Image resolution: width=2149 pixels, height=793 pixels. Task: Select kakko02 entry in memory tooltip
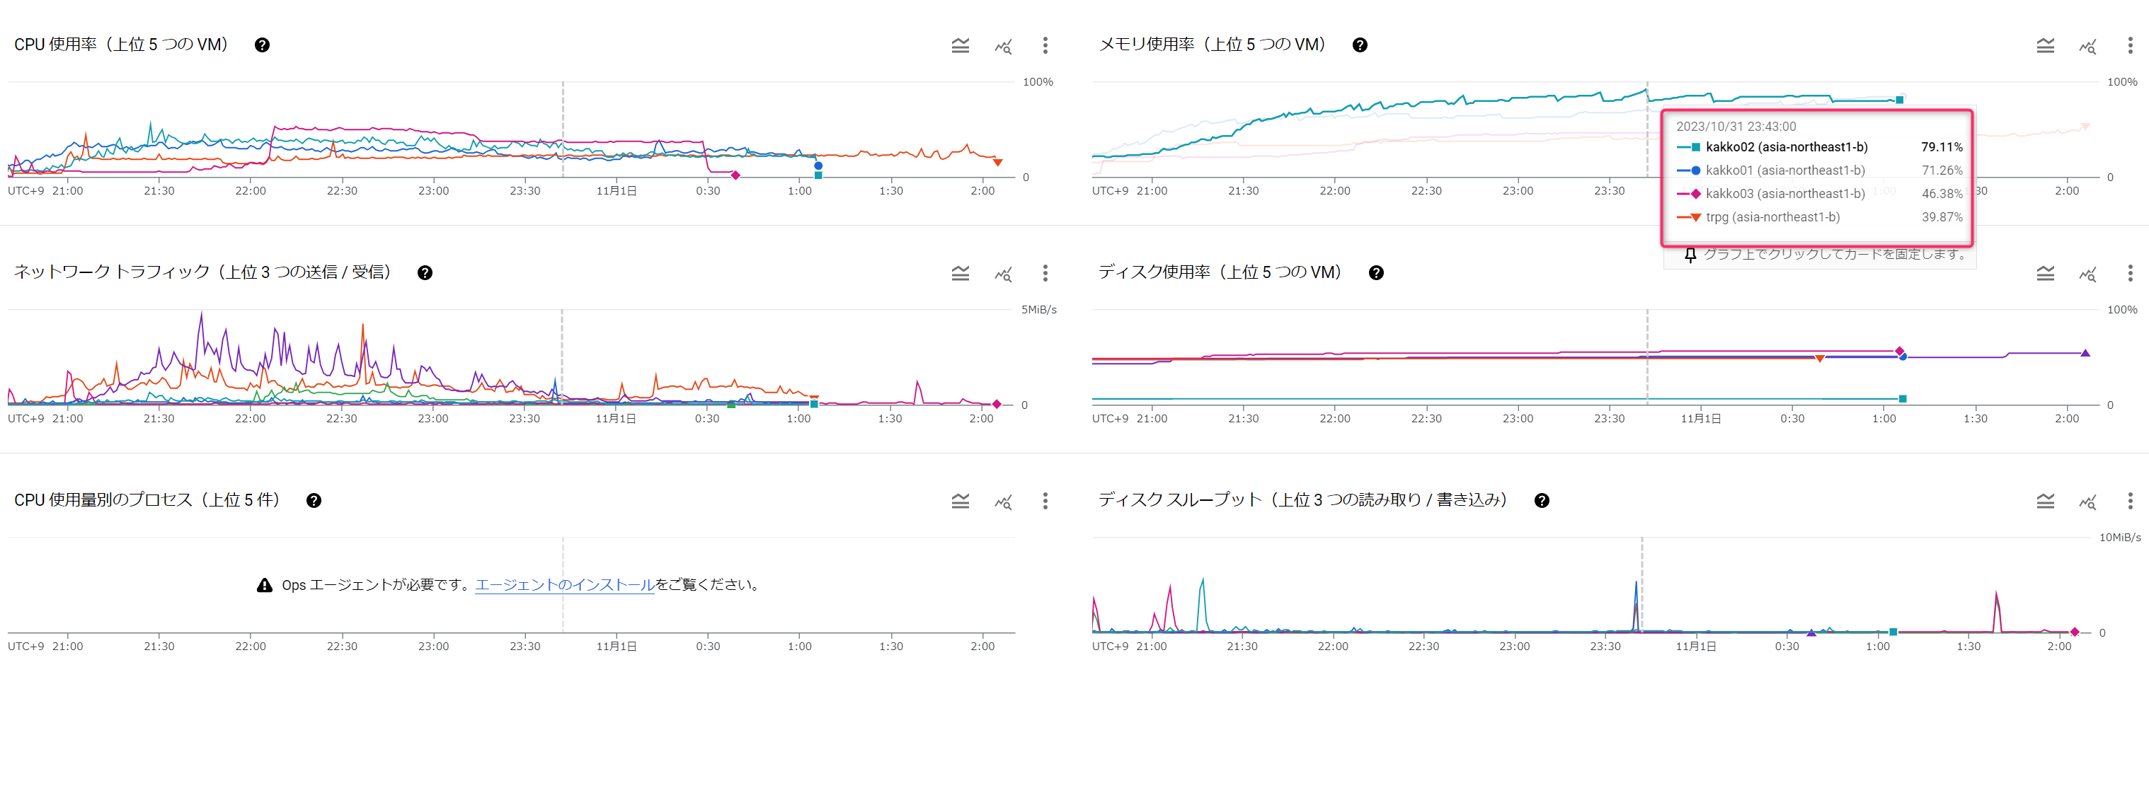click(1786, 146)
